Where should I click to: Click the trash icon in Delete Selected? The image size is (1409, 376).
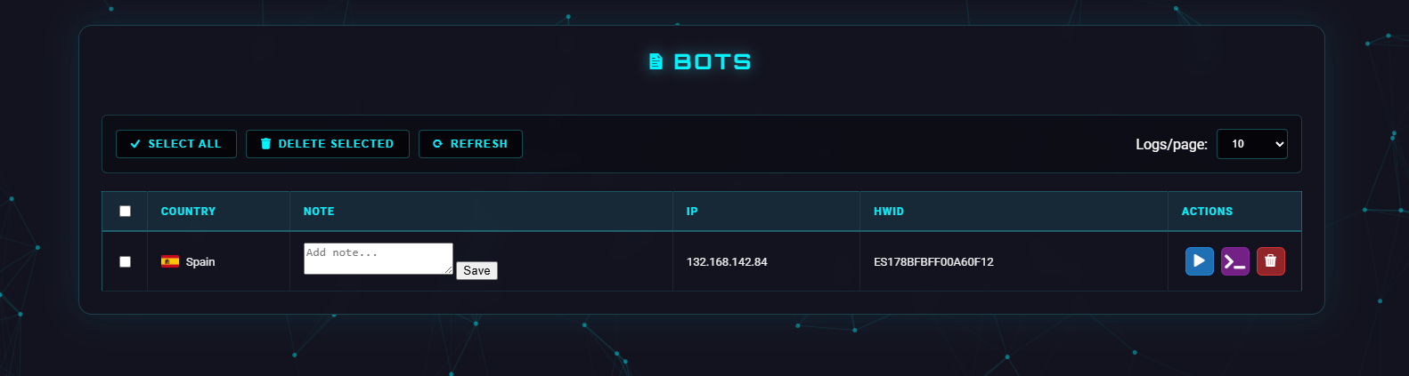[265, 144]
